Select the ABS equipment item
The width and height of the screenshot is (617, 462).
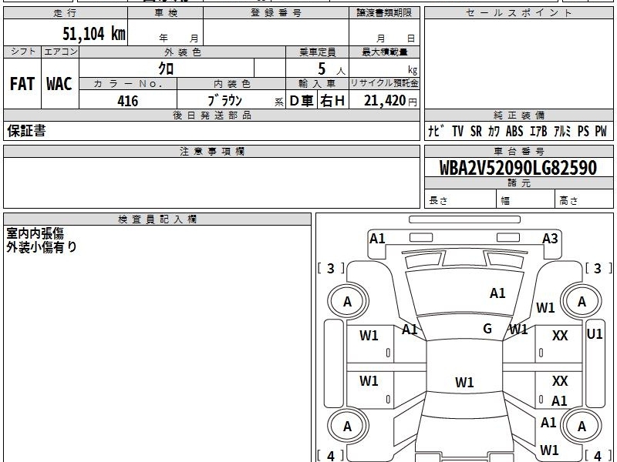click(514, 131)
